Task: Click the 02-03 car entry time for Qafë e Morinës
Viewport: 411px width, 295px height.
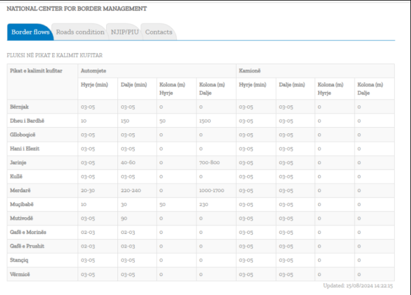Action: point(88,232)
